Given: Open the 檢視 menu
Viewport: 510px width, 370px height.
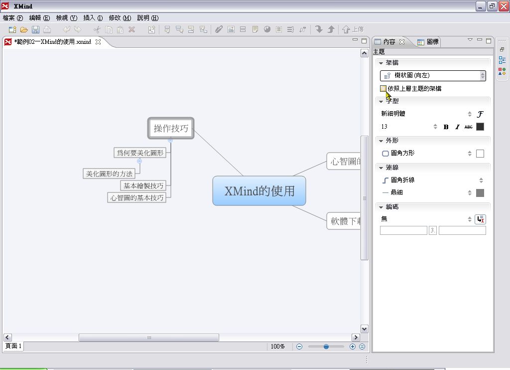Looking at the screenshot, I should (67, 18).
